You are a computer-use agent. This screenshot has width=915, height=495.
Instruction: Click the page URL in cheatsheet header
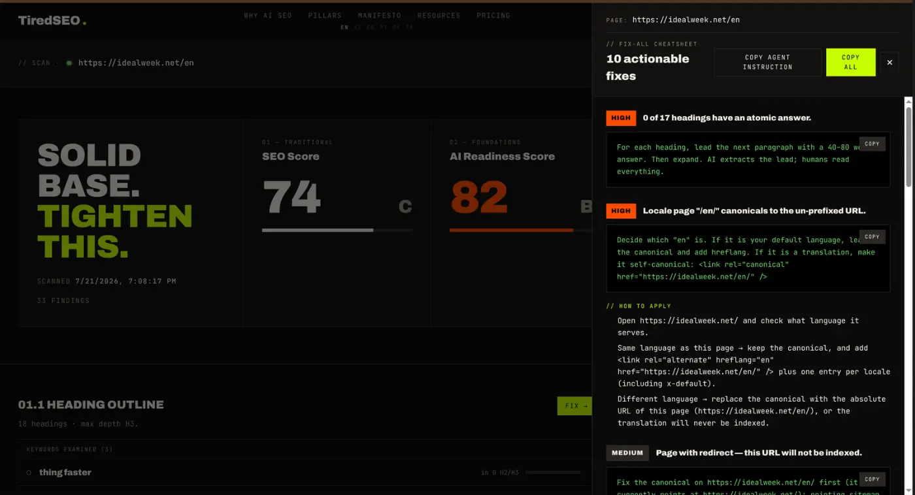point(686,20)
